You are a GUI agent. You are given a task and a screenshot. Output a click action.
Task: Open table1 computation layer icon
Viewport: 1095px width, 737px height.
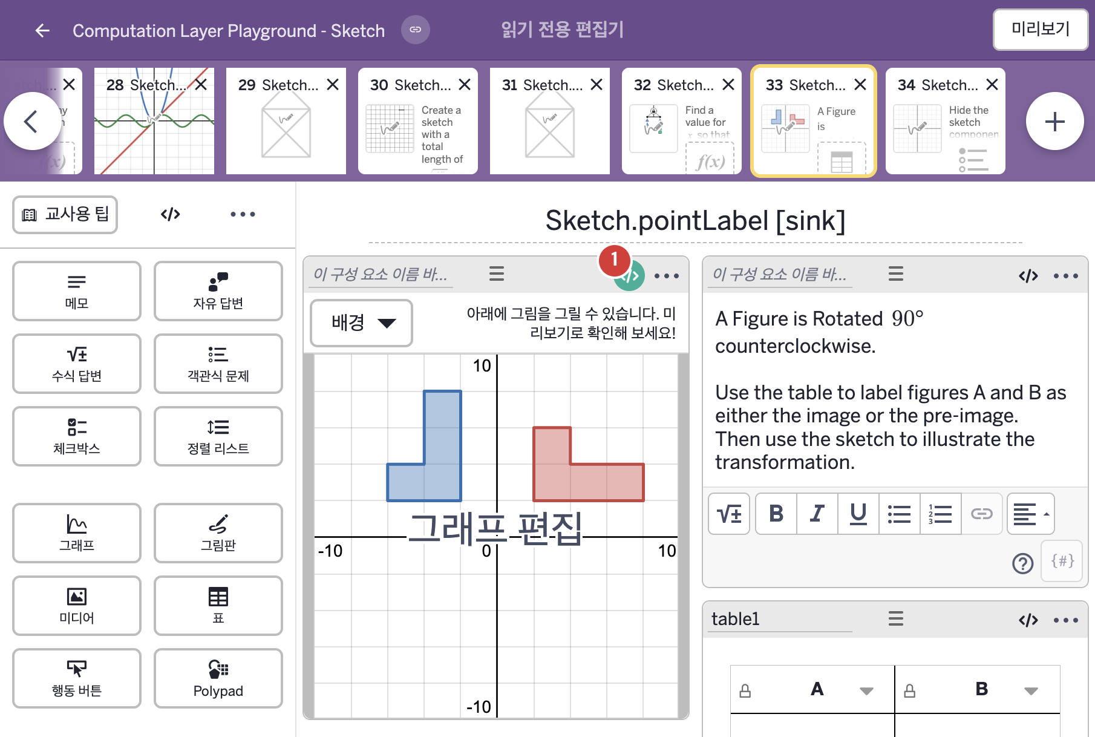[1028, 620]
